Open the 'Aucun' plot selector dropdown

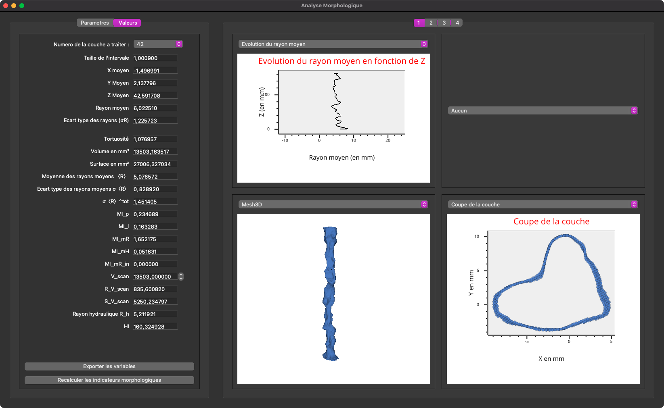click(543, 110)
